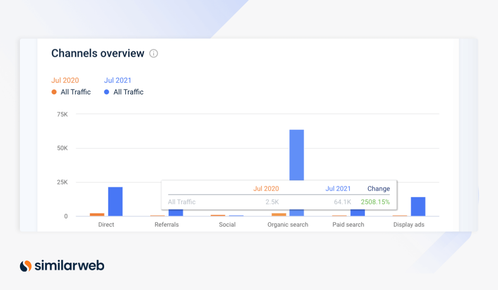
Task: Expand the Jul 2021 column header in tooltip
Action: click(338, 188)
